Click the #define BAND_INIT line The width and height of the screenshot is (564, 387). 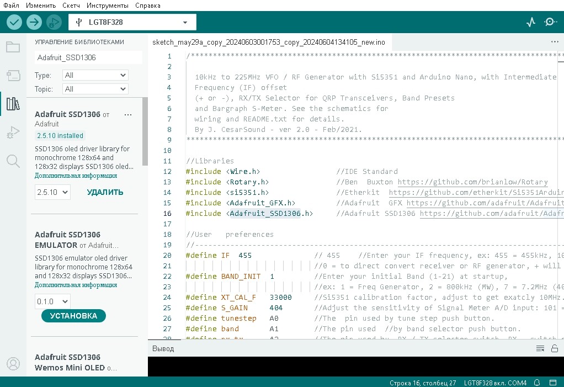coord(230,276)
